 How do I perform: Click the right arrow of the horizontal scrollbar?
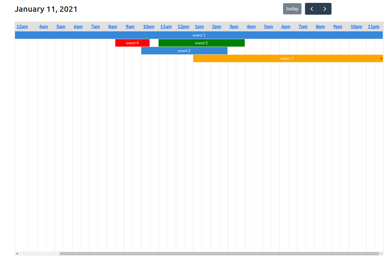click(381, 254)
